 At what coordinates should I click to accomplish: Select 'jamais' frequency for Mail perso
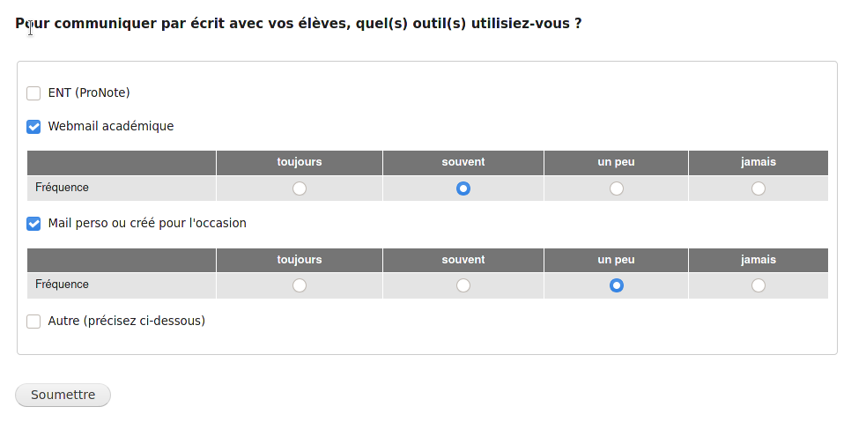(759, 285)
